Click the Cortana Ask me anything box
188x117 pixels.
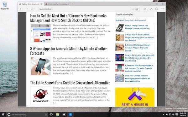click(x=27, y=115)
